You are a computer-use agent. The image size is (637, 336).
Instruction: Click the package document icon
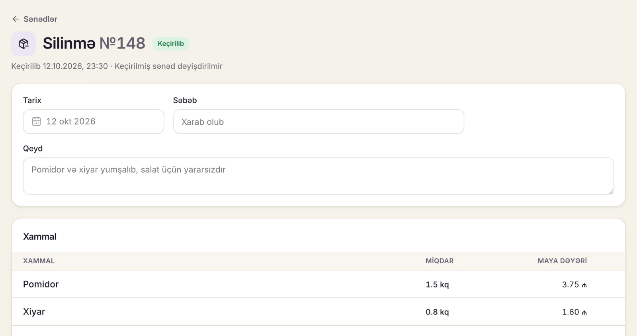[23, 43]
